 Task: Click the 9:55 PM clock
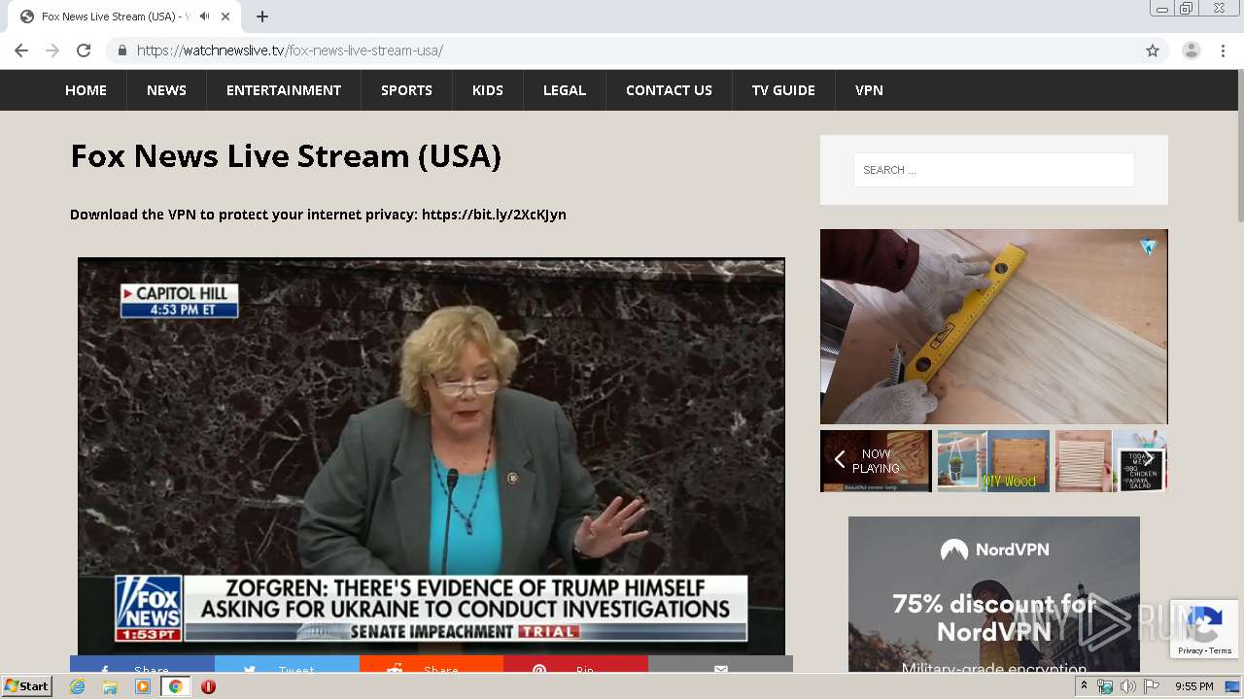(1193, 686)
